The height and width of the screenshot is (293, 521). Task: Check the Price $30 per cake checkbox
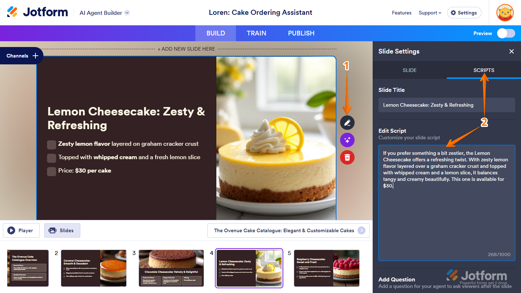pos(52,171)
